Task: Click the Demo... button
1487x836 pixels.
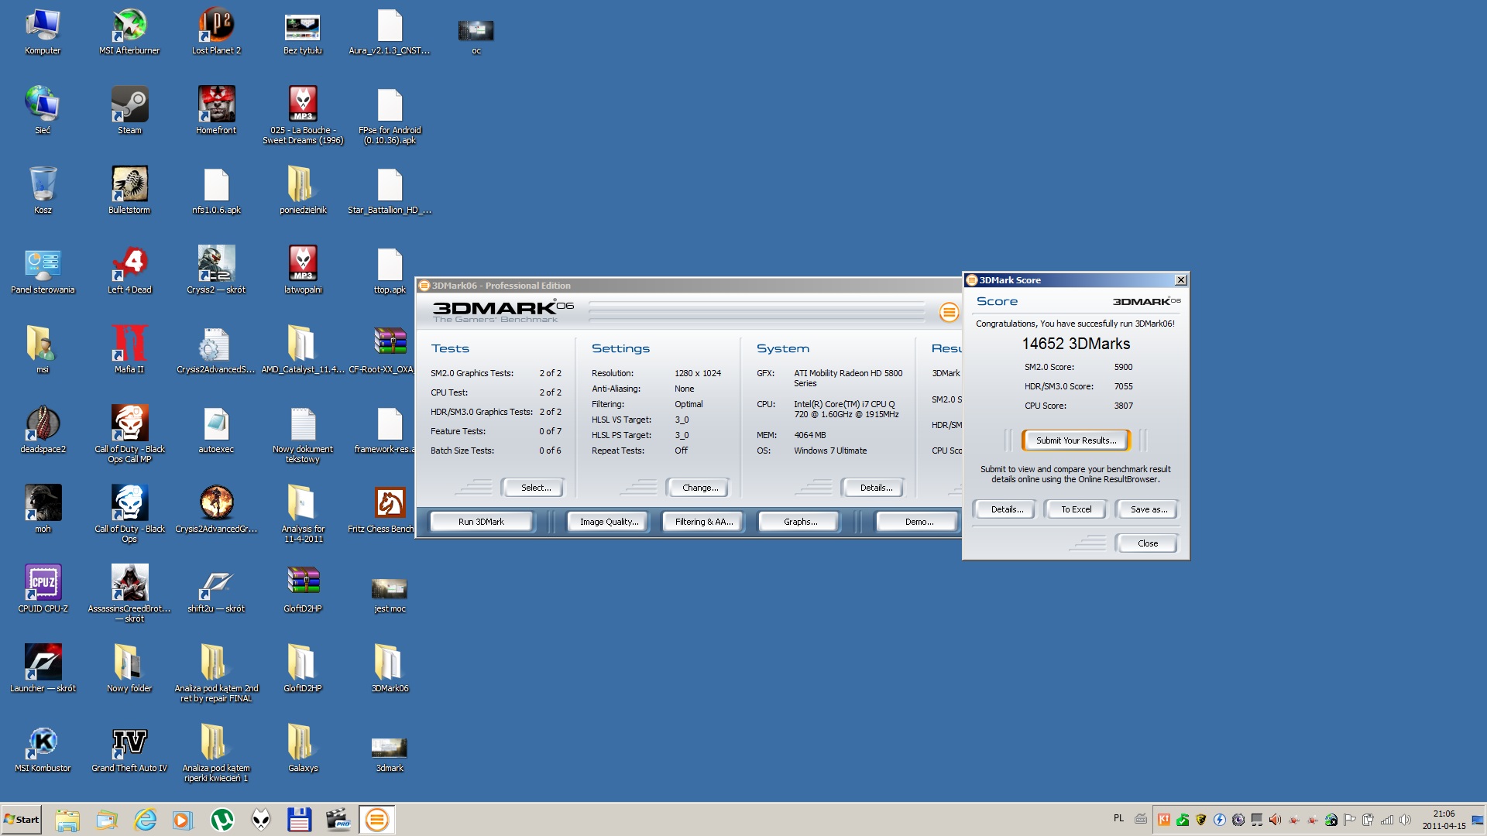Action: pyautogui.click(x=919, y=522)
